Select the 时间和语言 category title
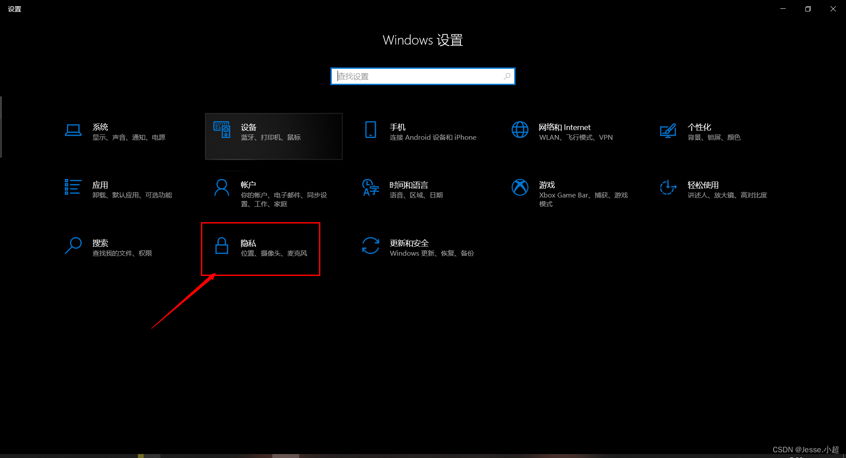846x458 pixels. tap(409, 185)
